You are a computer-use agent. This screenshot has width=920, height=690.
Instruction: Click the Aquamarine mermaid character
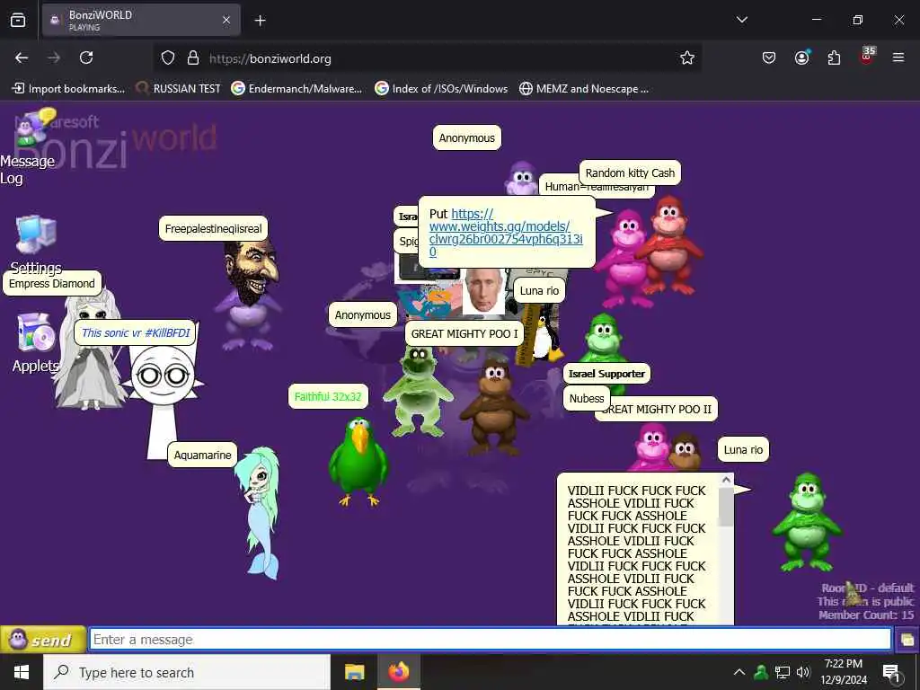(260, 513)
